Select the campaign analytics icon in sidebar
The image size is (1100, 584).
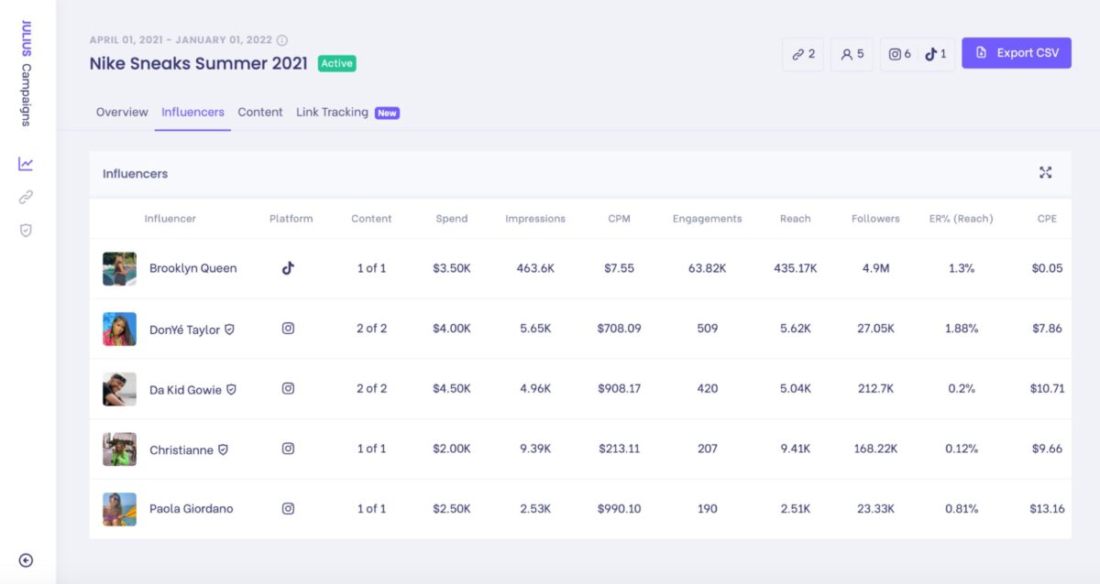coord(26,163)
